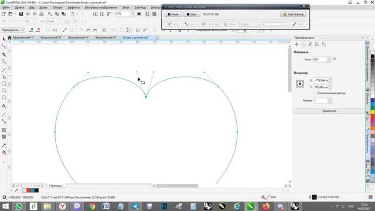Click the Save floppy-disk icon
Viewport: 375px width, 211px height.
point(21,14)
